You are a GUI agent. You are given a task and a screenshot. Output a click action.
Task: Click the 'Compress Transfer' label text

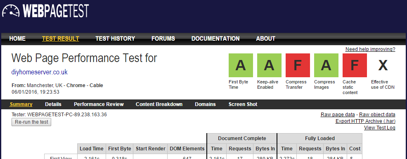[x=296, y=85]
